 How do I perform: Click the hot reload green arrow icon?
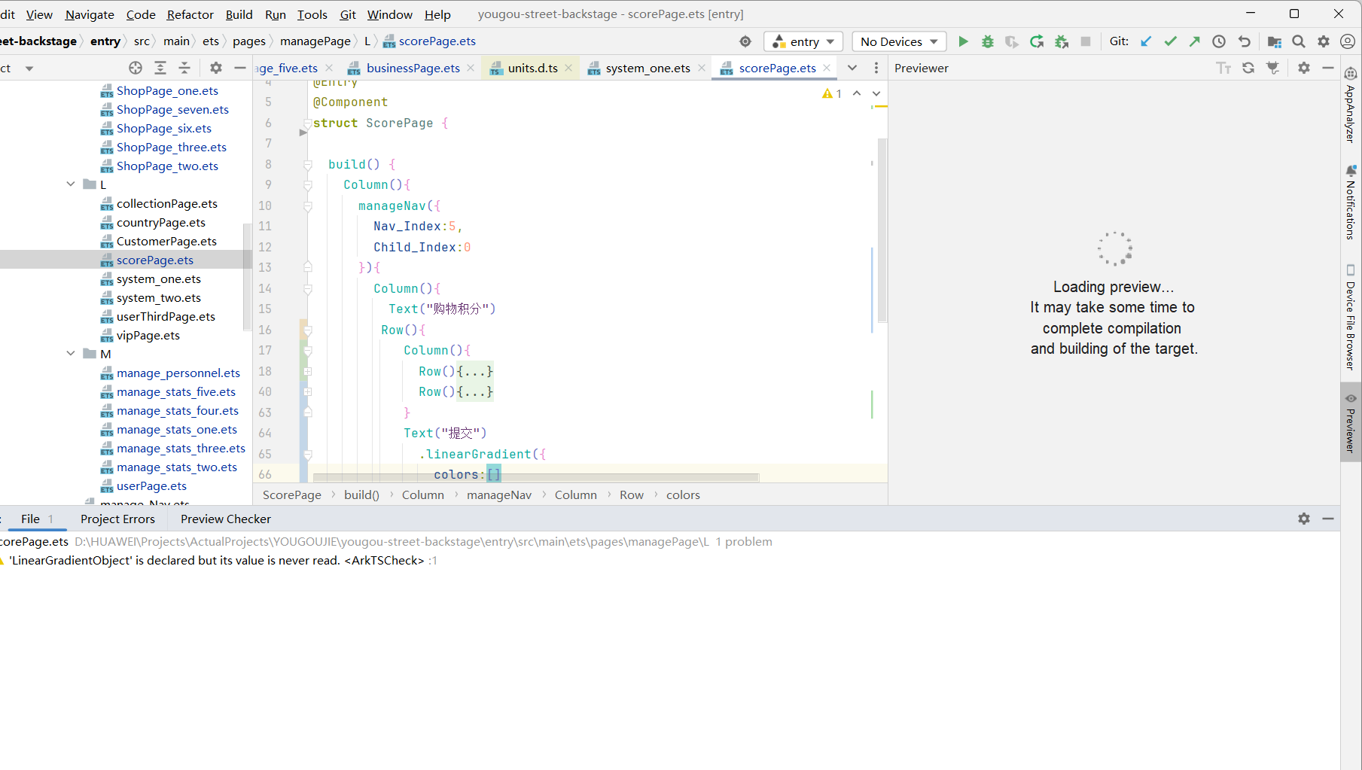1037,41
